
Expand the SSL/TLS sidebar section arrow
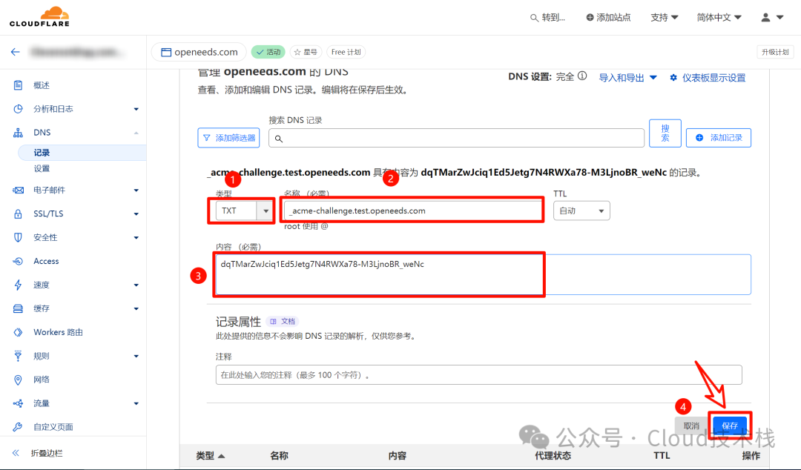(x=136, y=214)
